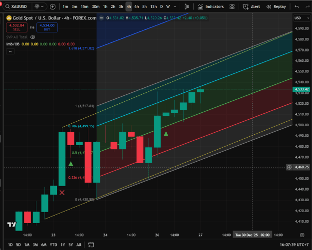The height and width of the screenshot is (250, 312).
Task: Click plus icon beside 4,460.75 price
Action: click(x=289, y=167)
